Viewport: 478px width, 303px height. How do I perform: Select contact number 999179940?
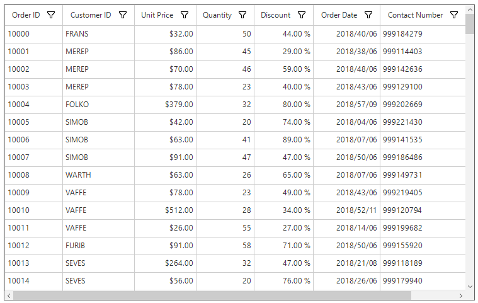[423, 282]
